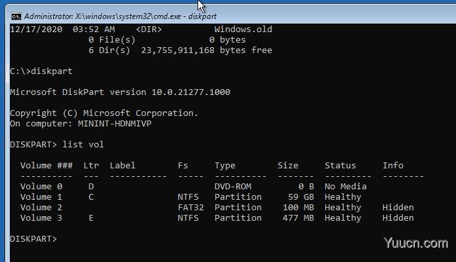This screenshot has width=456, height=262.
Task: Click '0 B' size of Volume 0
Action: tap(306, 186)
